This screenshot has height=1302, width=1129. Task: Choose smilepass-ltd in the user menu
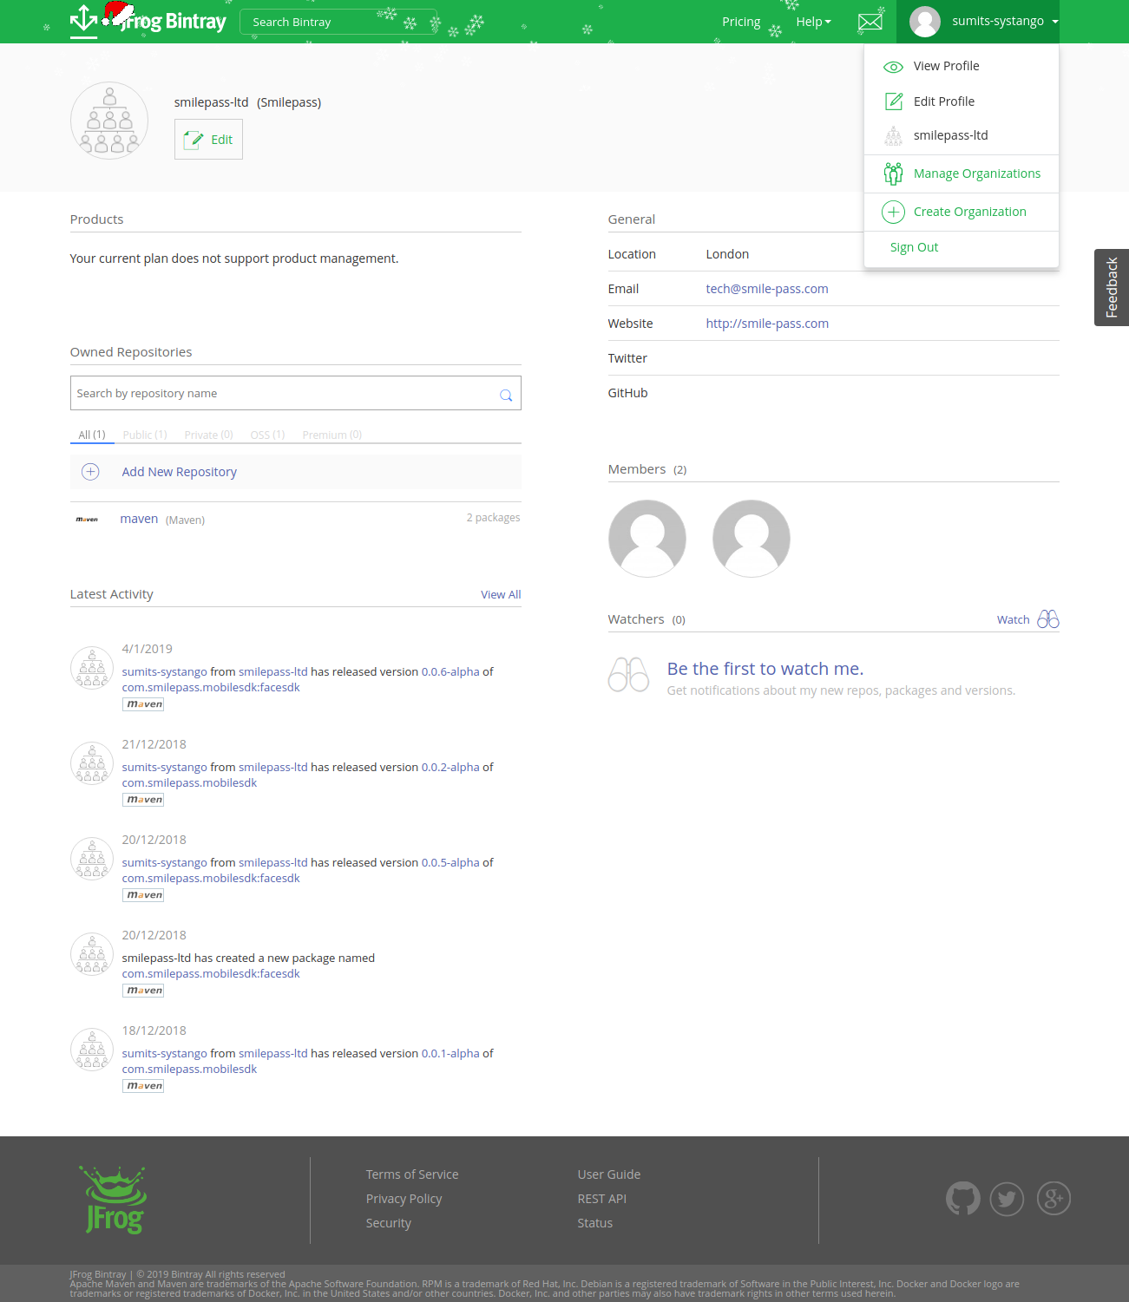click(x=950, y=135)
